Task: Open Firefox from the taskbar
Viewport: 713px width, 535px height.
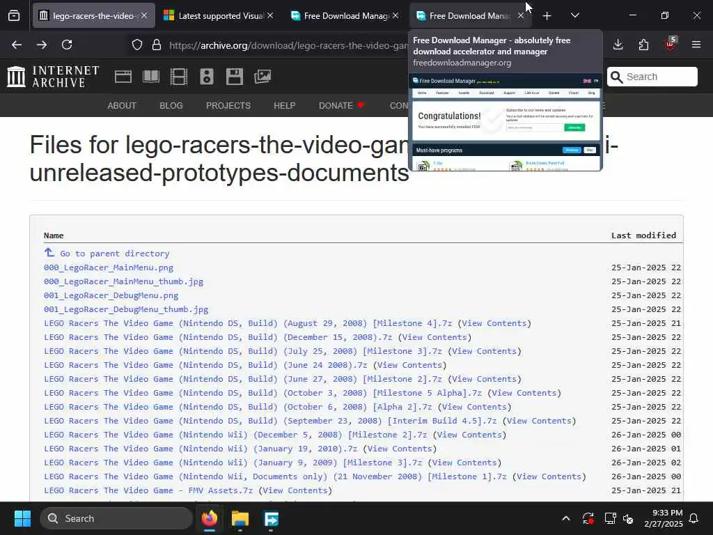Action: coord(210,518)
